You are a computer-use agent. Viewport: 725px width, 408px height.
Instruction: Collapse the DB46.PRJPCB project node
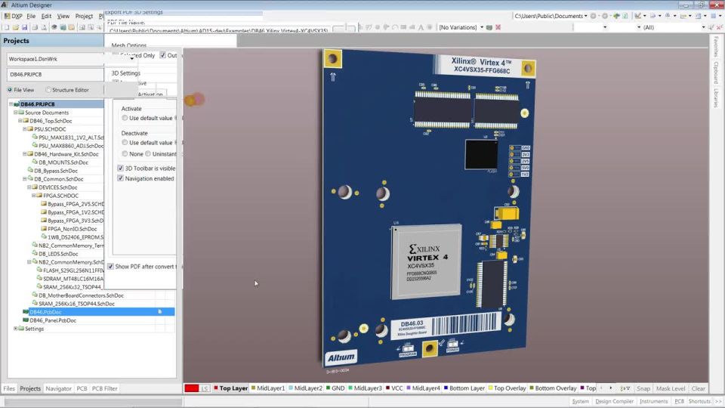(x=11, y=104)
